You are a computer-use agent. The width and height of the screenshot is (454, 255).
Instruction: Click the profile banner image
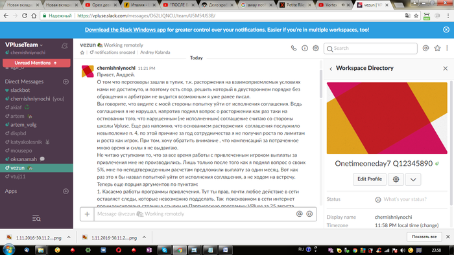387,118
